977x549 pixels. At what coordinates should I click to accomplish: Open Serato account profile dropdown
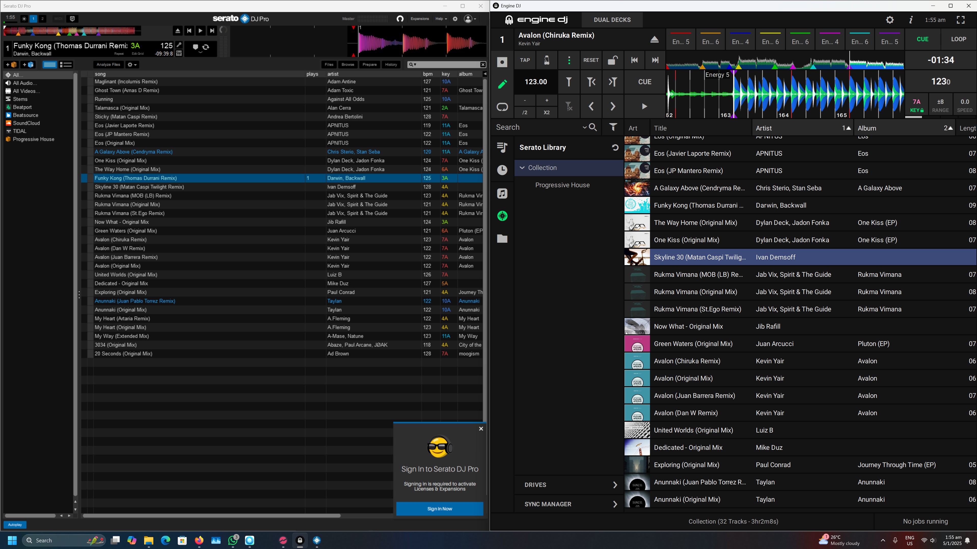(470, 19)
